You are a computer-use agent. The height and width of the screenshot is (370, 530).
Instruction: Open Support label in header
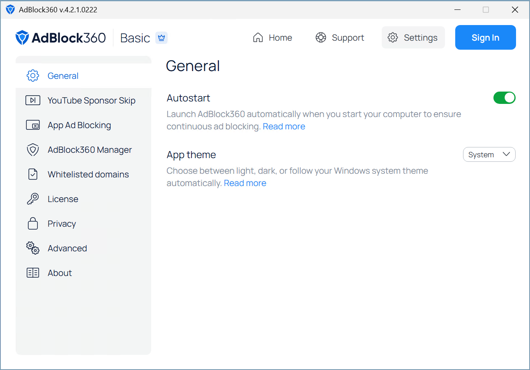pyautogui.click(x=348, y=38)
